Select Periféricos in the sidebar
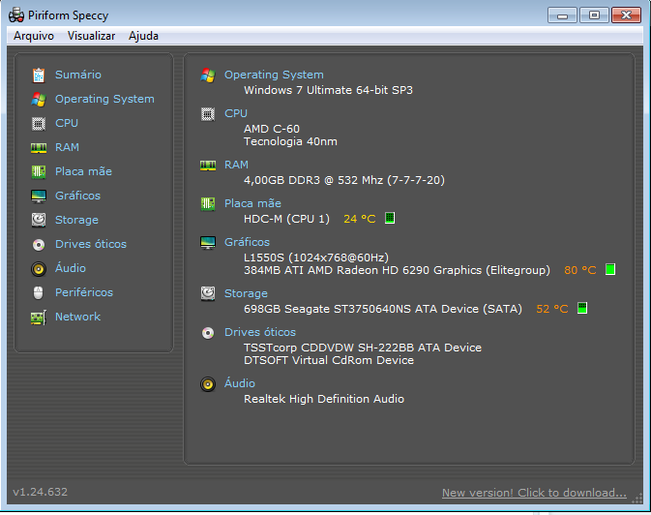The image size is (651, 515). tap(84, 292)
